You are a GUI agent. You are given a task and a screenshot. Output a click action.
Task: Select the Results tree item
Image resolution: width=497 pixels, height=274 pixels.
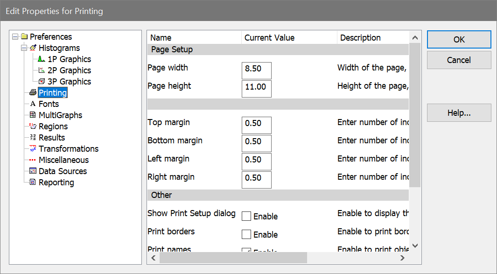(x=51, y=138)
